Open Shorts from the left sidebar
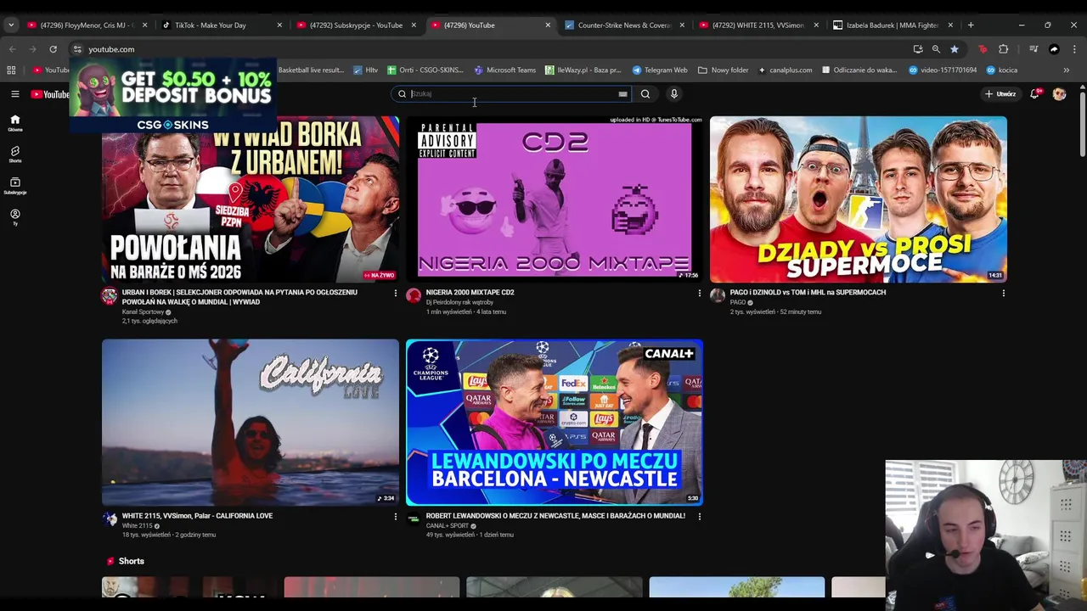Image resolution: width=1087 pixels, height=611 pixels. click(x=14, y=154)
